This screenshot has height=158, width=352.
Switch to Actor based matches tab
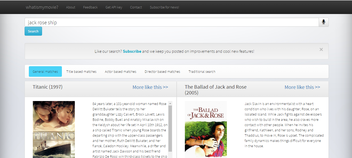121,71
